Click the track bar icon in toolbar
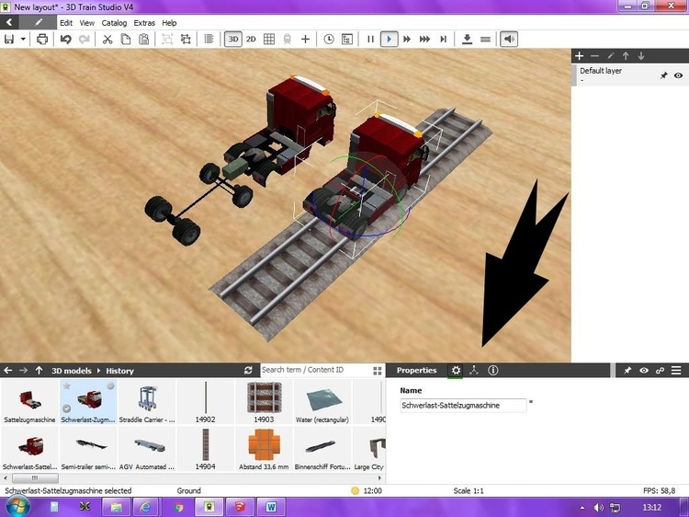The image size is (689, 517). pos(485,40)
